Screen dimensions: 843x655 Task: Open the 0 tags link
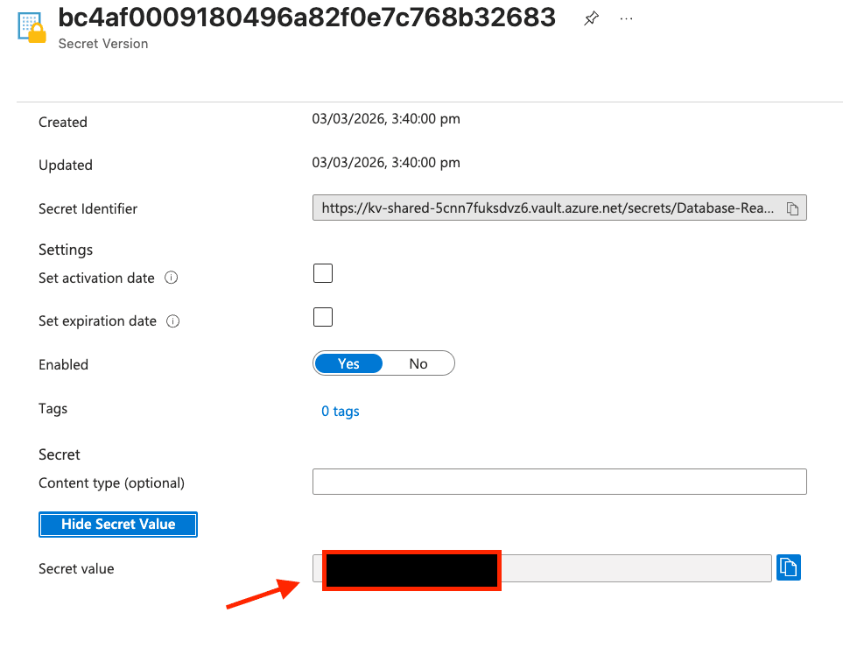click(341, 412)
